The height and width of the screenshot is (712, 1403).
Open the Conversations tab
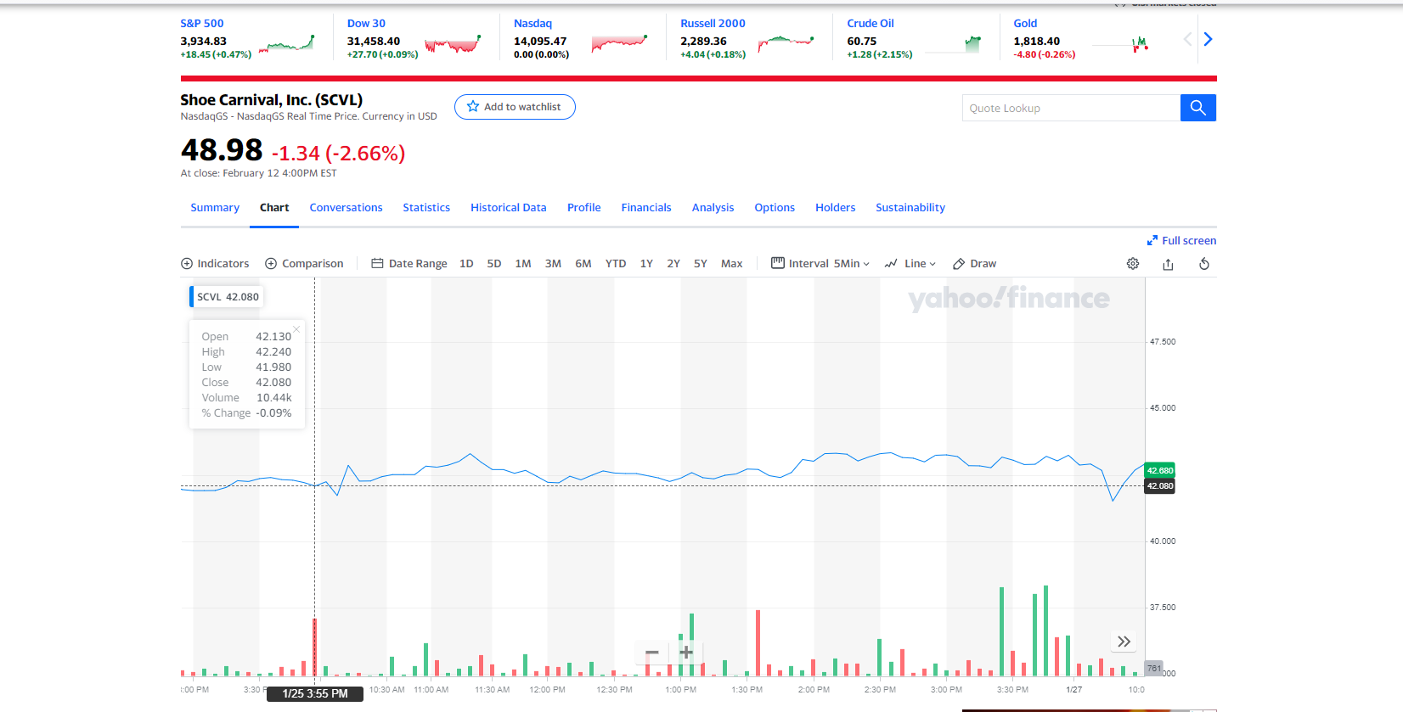tap(346, 208)
